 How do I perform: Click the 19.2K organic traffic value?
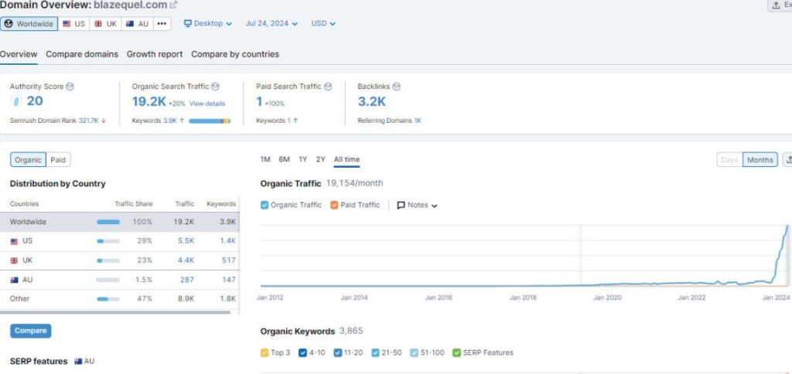(149, 101)
